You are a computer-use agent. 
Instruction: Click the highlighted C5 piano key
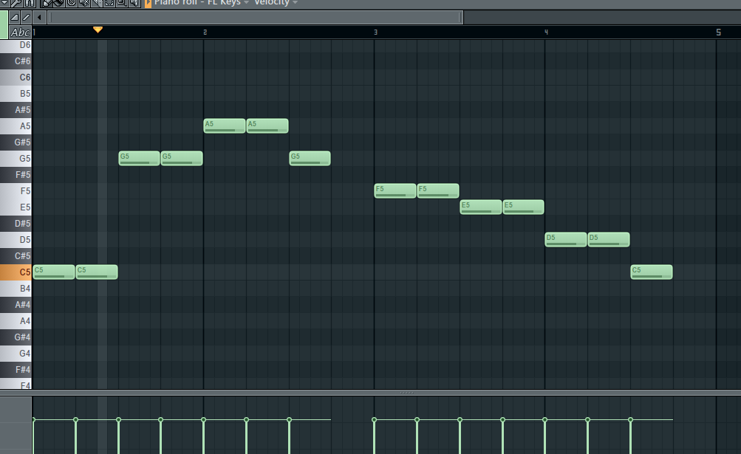[16, 272]
